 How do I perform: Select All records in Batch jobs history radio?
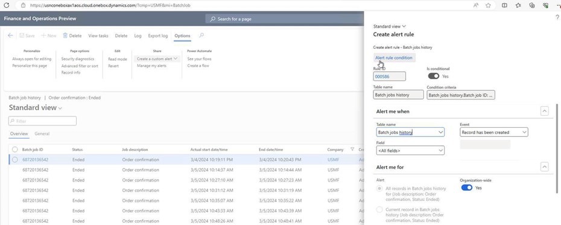click(x=379, y=188)
